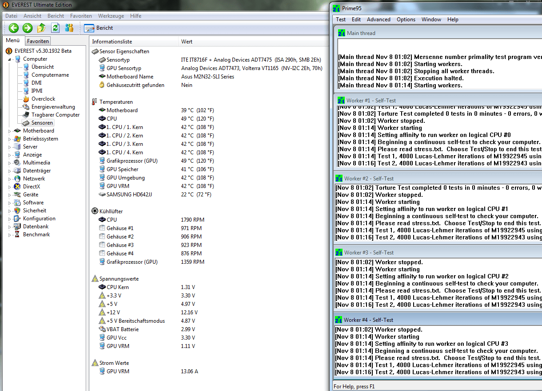Switch to the Menü tab
The image size is (542, 391).
point(12,41)
